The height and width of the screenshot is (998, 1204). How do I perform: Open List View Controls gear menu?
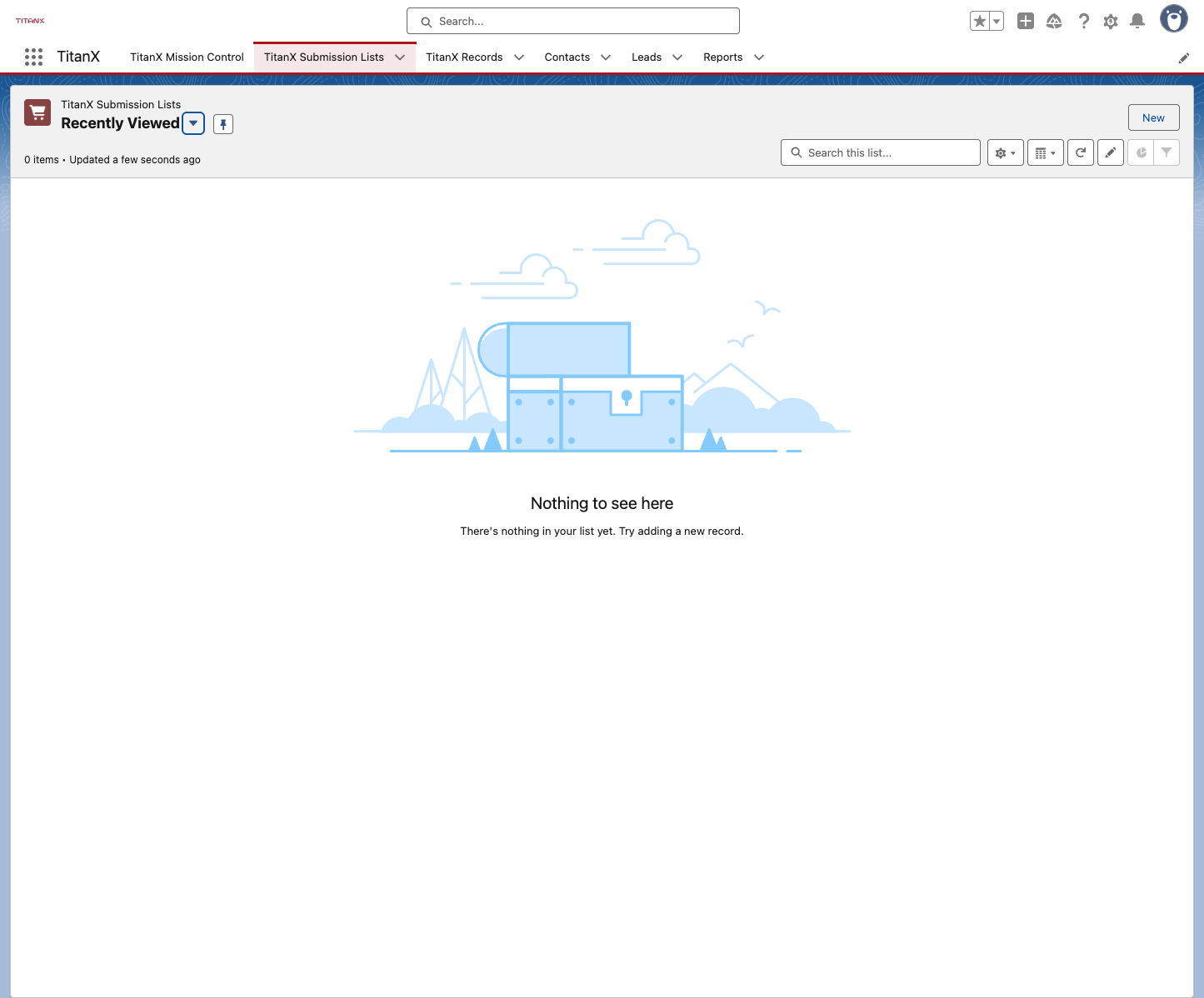point(1006,152)
